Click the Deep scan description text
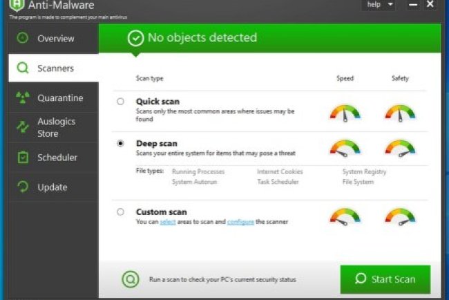The image size is (449, 300). (x=216, y=153)
